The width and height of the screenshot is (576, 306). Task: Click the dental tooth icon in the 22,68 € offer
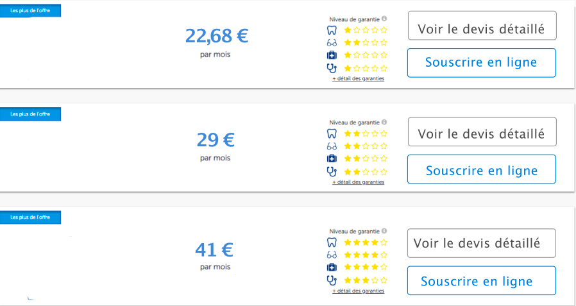pyautogui.click(x=332, y=30)
